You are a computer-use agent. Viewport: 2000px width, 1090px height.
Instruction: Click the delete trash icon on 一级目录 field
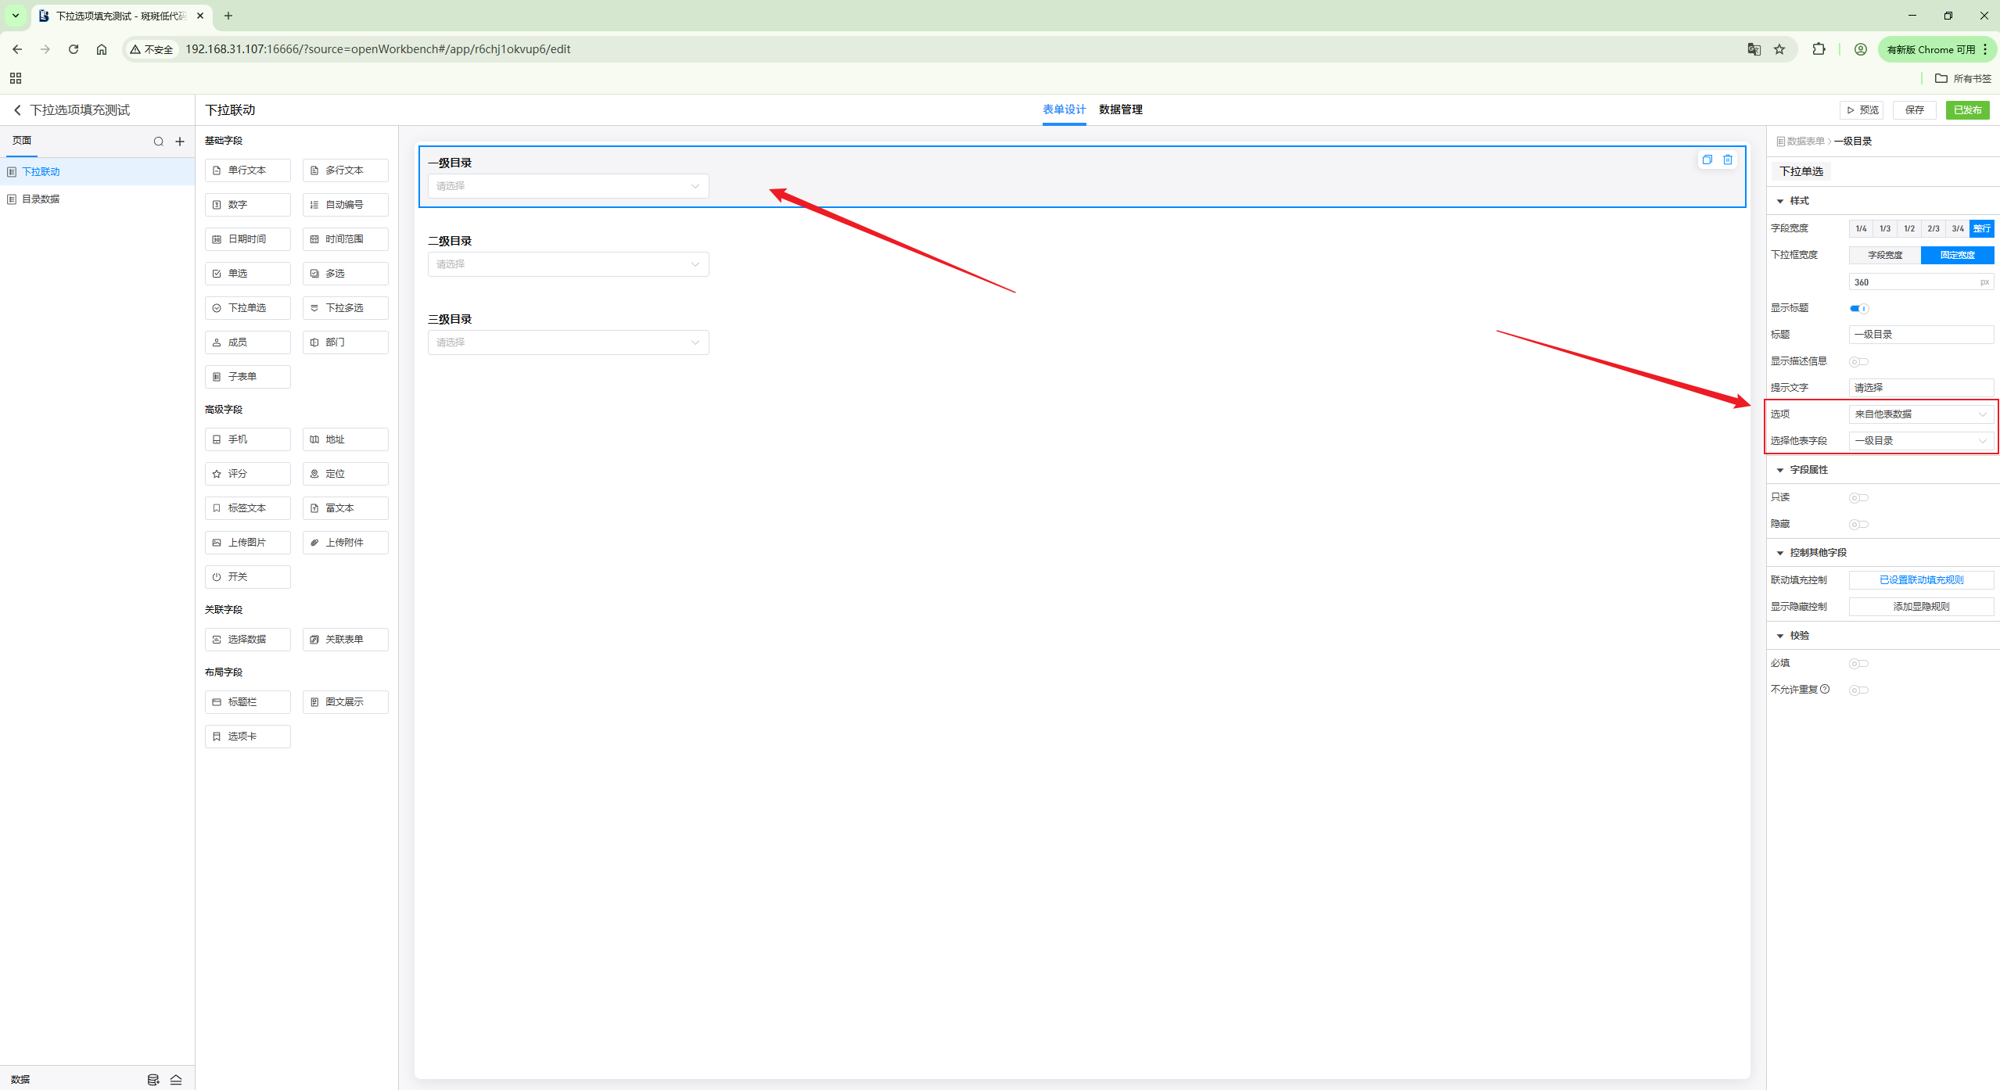(x=1728, y=160)
